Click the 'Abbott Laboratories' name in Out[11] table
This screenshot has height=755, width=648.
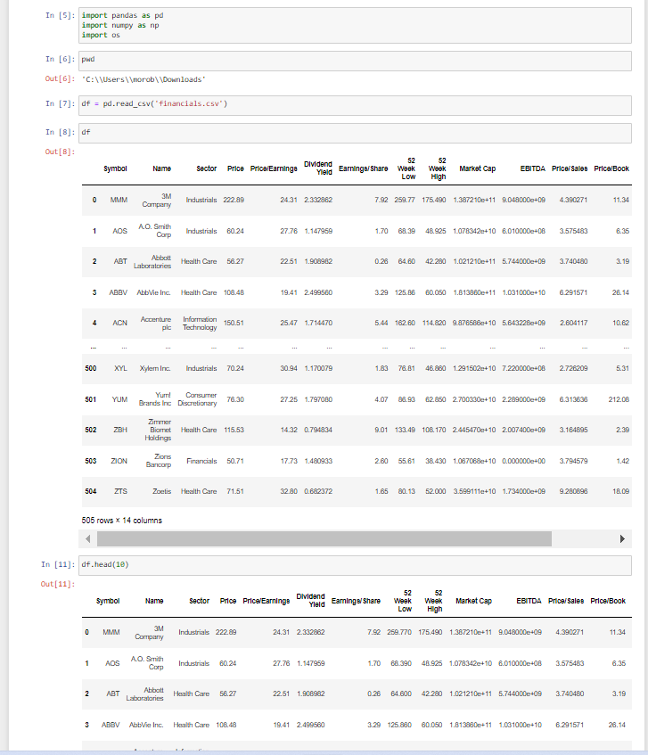pos(145,693)
